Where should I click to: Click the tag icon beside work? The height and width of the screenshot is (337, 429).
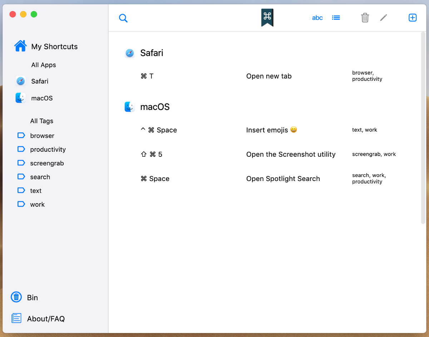21,204
